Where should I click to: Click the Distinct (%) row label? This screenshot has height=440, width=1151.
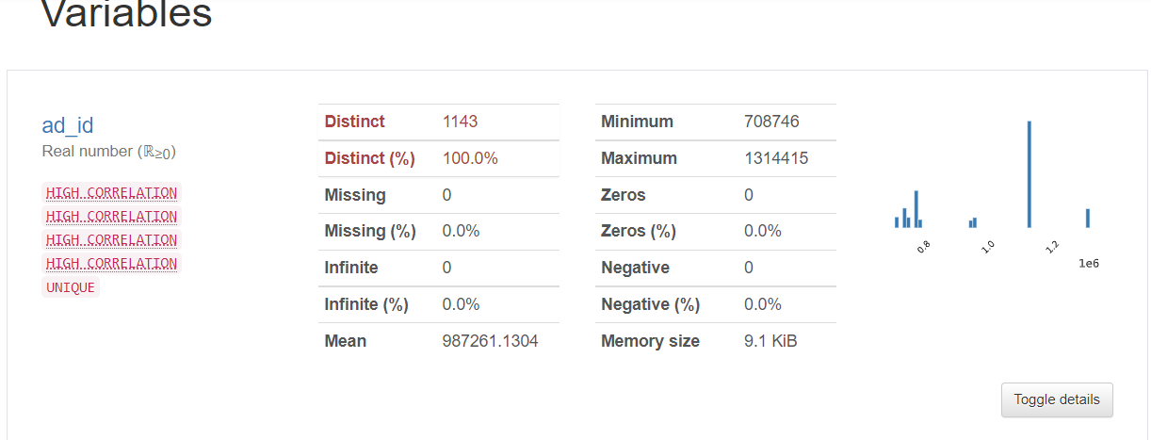pos(369,158)
